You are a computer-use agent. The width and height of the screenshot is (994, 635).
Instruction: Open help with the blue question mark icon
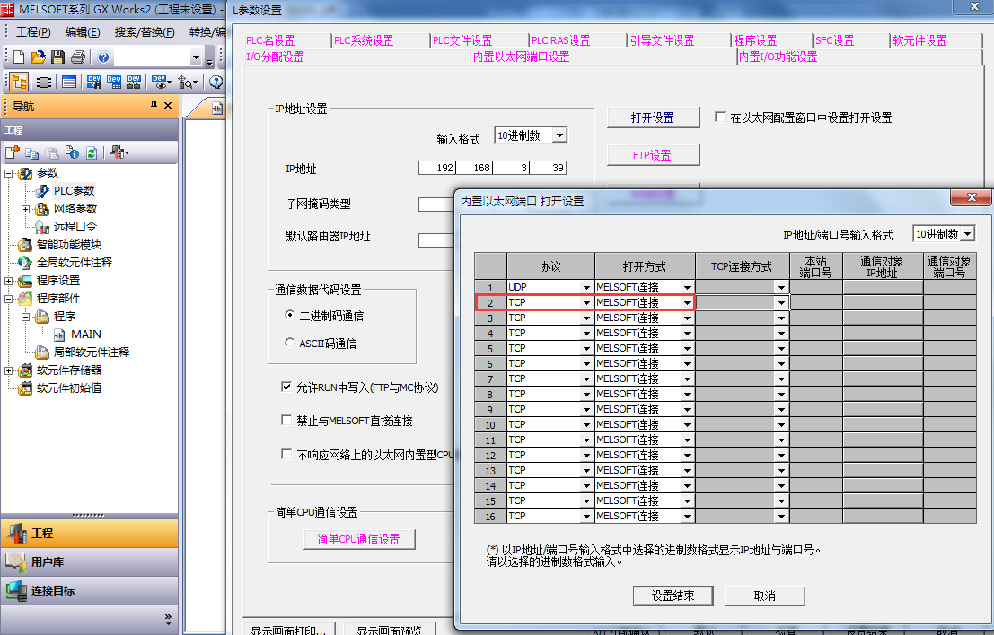(x=103, y=57)
